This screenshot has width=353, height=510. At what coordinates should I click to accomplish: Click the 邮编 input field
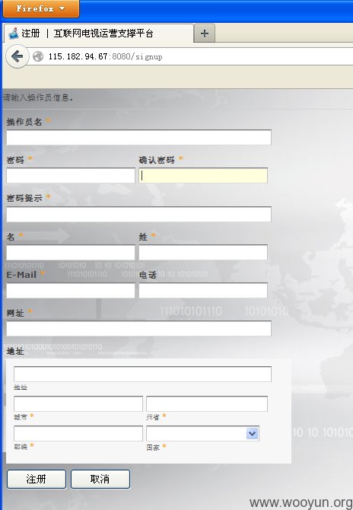(78, 433)
